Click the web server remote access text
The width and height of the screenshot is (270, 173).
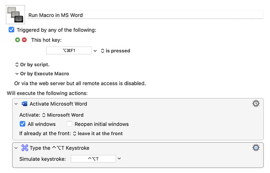(80, 83)
